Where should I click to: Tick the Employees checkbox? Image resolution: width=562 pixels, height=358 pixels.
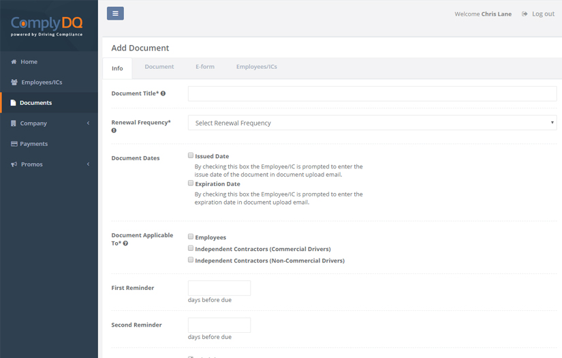[191, 237]
